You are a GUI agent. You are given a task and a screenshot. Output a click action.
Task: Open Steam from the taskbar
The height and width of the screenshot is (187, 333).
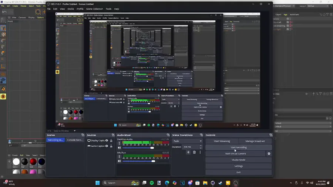(220, 183)
